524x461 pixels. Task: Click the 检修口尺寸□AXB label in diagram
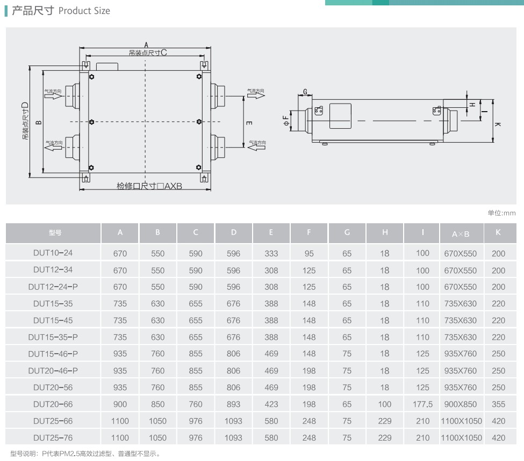[x=149, y=186]
